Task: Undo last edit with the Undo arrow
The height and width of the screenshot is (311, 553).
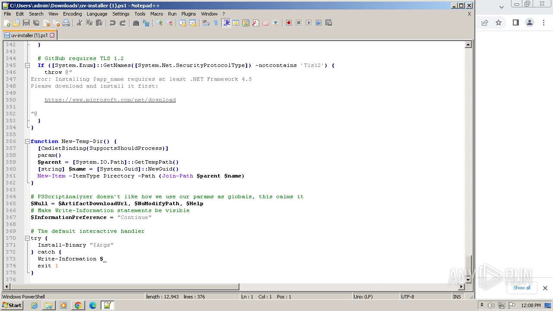Action: (113, 23)
